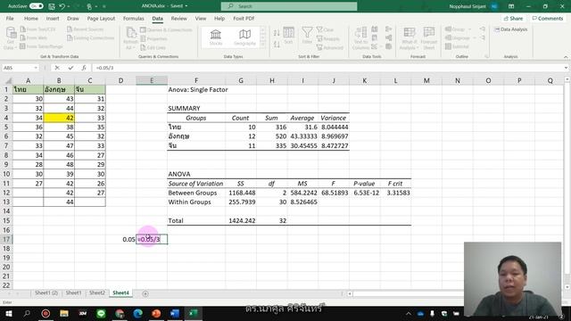
Task: Click From Web
Action: (x=34, y=37)
